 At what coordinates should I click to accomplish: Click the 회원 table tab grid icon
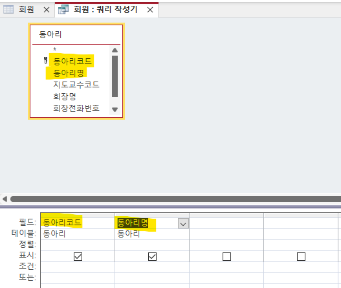[x=8, y=9]
